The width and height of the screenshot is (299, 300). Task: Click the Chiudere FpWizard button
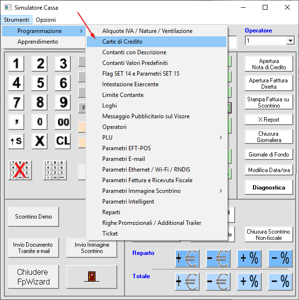[33, 277]
